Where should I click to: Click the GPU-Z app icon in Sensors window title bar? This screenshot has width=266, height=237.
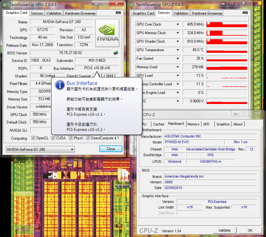pos(132,5)
